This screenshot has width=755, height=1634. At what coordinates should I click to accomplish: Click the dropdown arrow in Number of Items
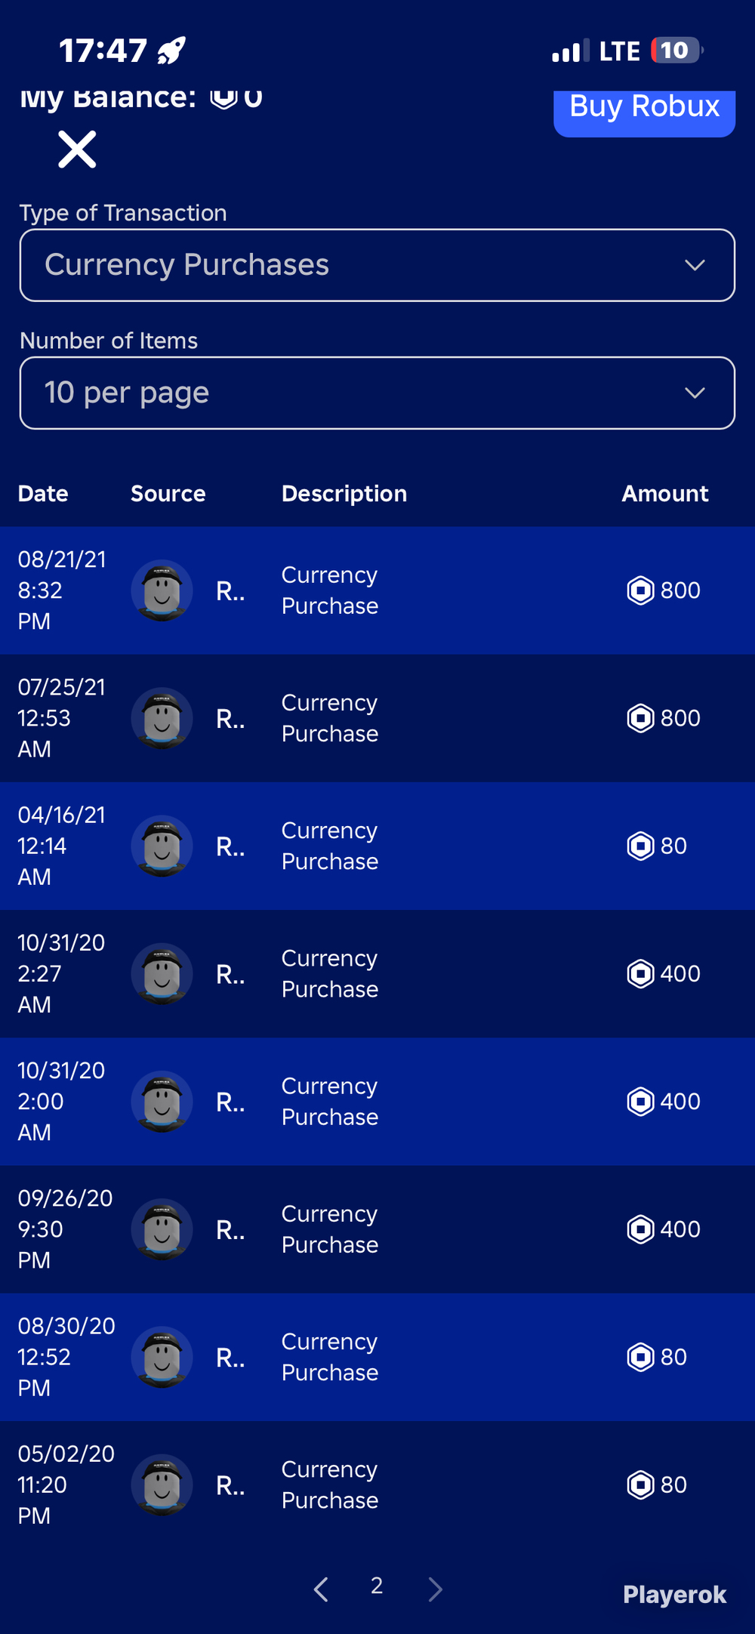click(695, 393)
